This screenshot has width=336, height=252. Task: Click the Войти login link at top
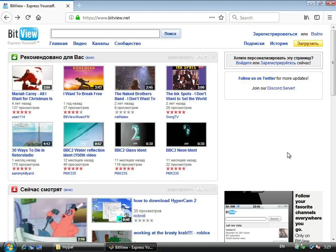[317, 34]
